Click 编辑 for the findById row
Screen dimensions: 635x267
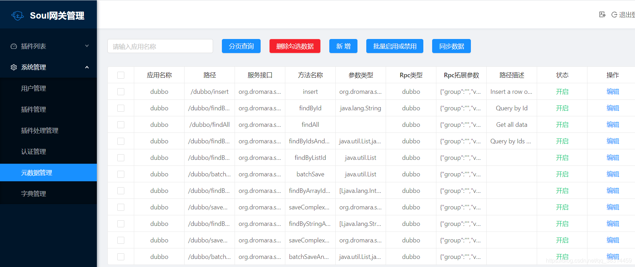(x=613, y=108)
